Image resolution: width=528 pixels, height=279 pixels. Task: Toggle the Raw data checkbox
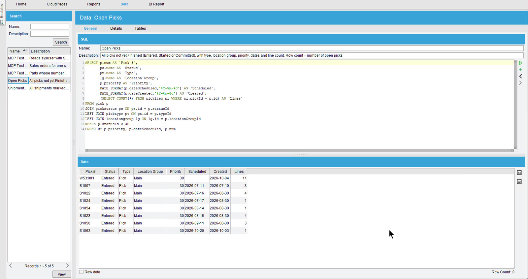(x=82, y=272)
